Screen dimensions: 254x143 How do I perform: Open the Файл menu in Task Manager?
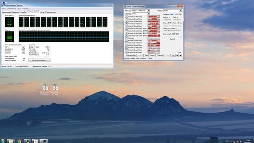coord(4,8)
